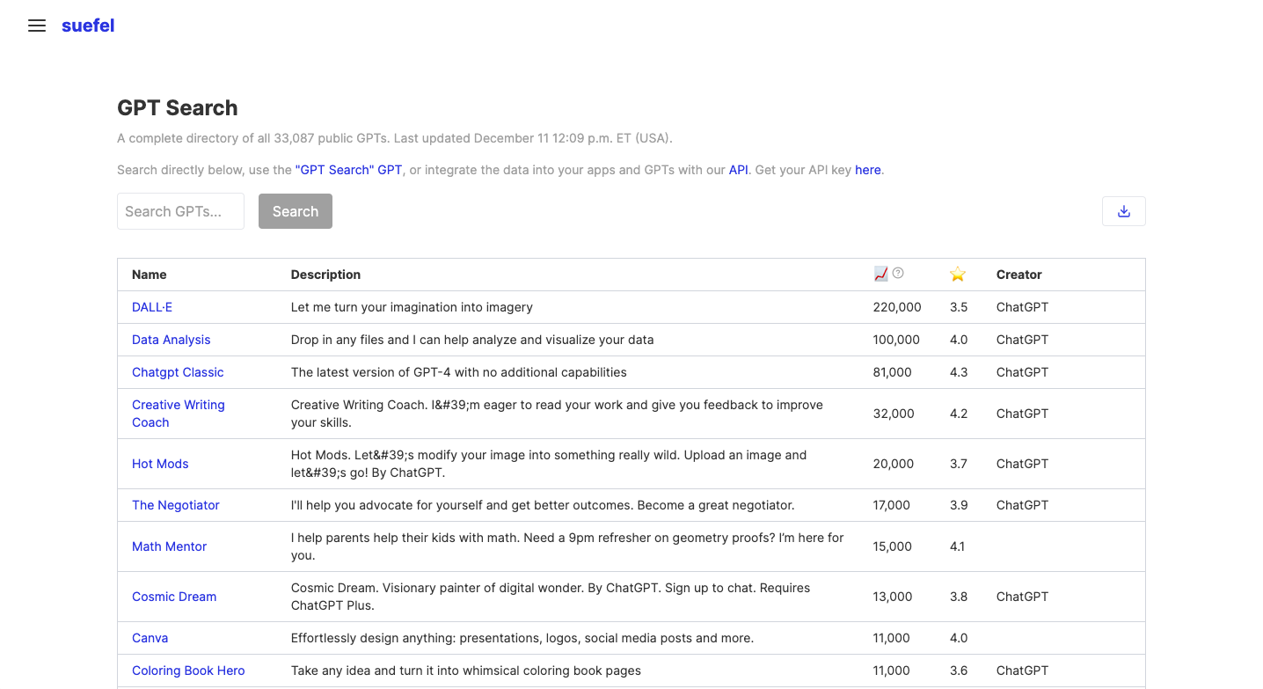
Task: Click the 3.5 rating for DALL·E
Action: pos(959,307)
